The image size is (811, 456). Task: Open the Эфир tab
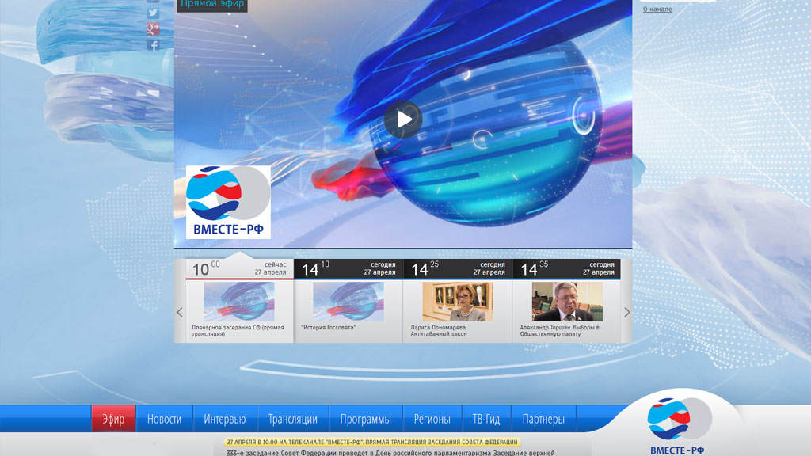coord(113,419)
